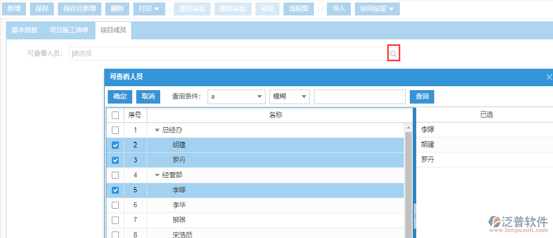Expand the 协同按钮 dropdown

pos(377,9)
